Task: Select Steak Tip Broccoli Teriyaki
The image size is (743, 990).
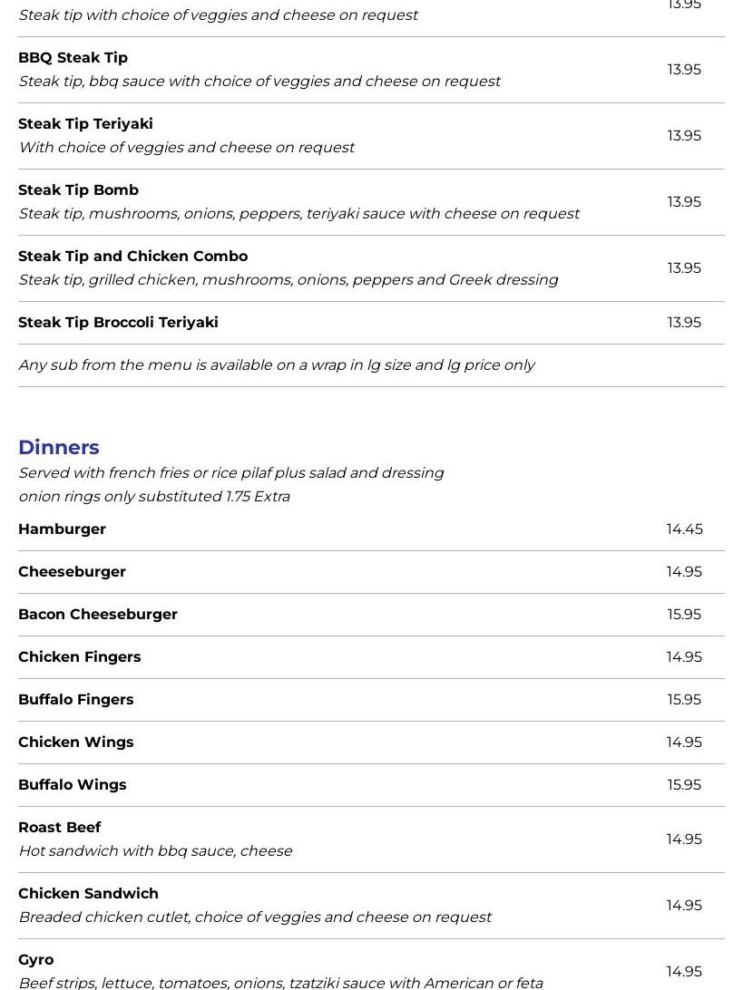Action: (x=118, y=323)
